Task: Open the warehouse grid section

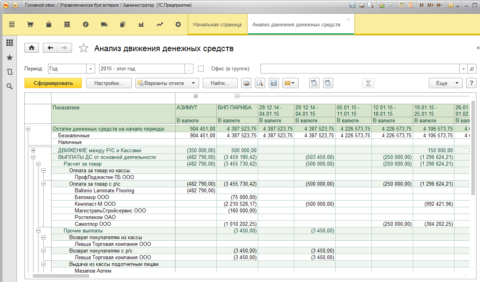Action: [x=67, y=24]
